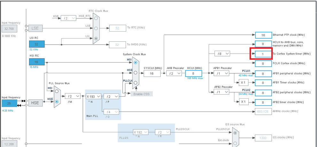
Task: Open the X 193 *N multiplier dropdown
Action: [93, 96]
